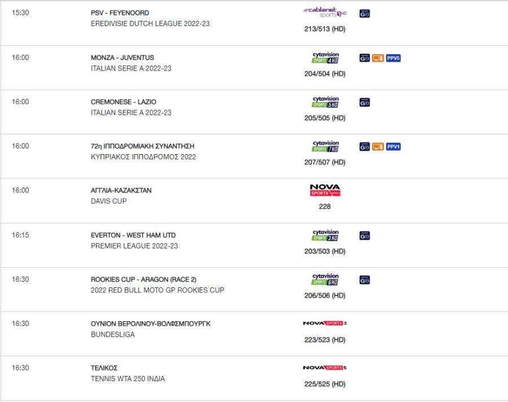Click the orange screen icon in horse racing row
Image resolution: width=508 pixels, height=402 pixels.
(378, 147)
